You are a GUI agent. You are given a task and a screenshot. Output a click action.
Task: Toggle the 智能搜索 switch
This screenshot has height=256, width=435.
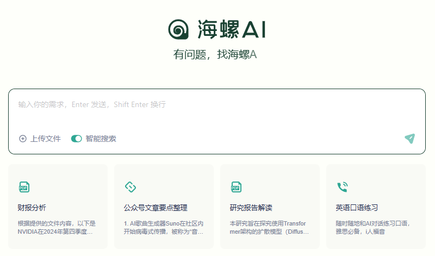click(x=76, y=139)
